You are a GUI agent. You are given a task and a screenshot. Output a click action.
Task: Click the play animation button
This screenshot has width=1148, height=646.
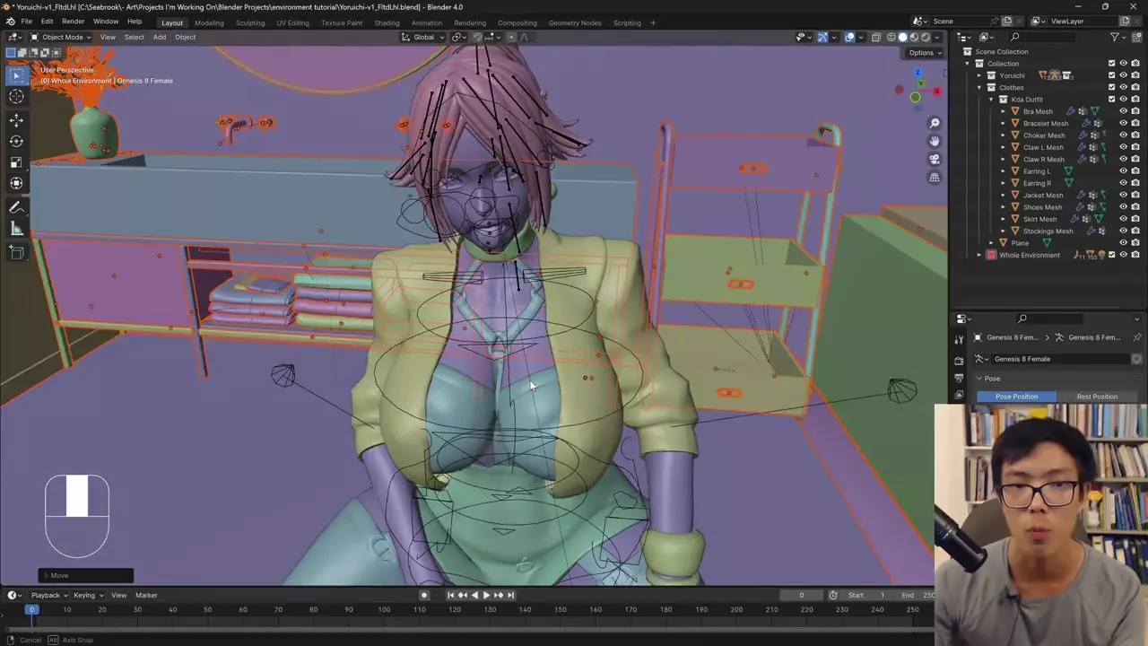(x=486, y=595)
